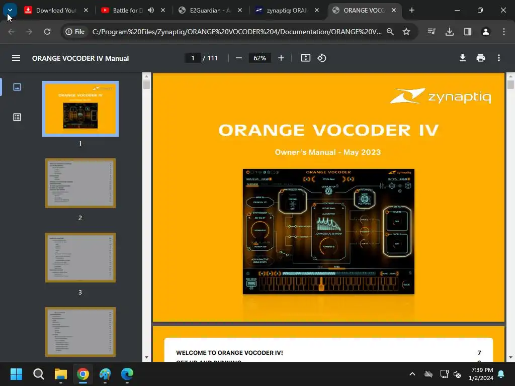Switch to the Download YouTube tab

point(56,10)
